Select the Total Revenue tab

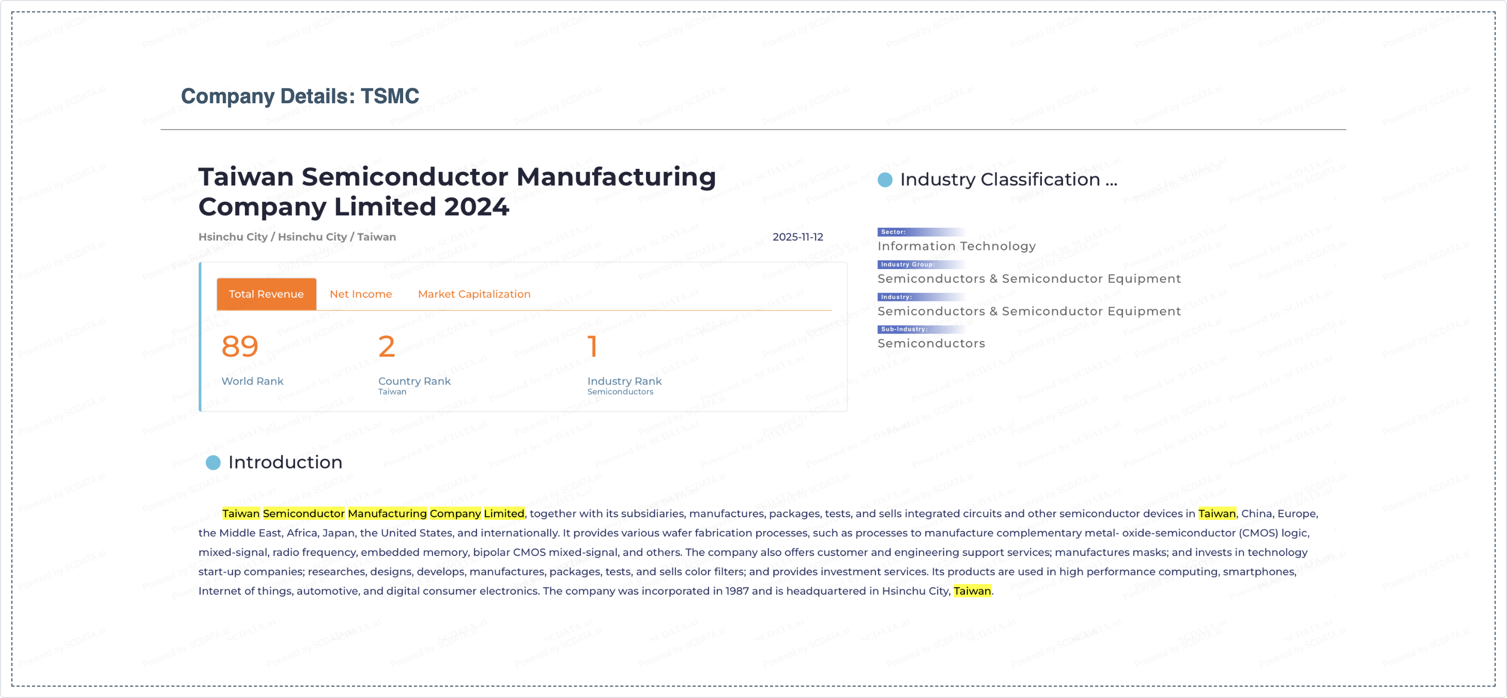[x=266, y=294]
